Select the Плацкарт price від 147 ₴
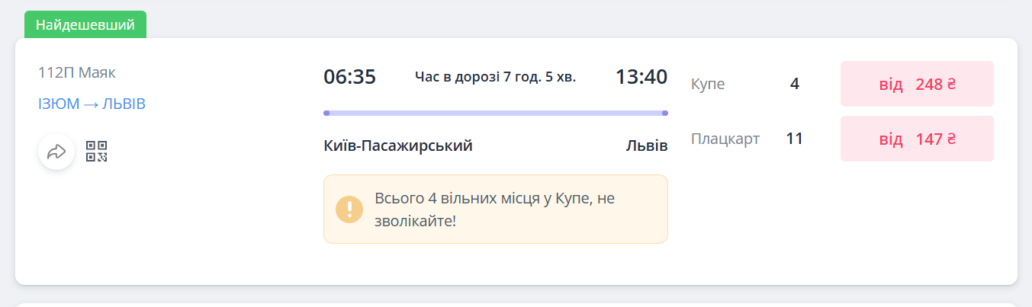This screenshot has height=307, width=1032. 917,139
